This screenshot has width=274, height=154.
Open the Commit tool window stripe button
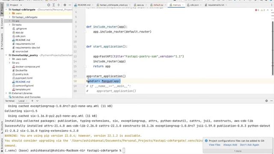[x=2, y=24]
